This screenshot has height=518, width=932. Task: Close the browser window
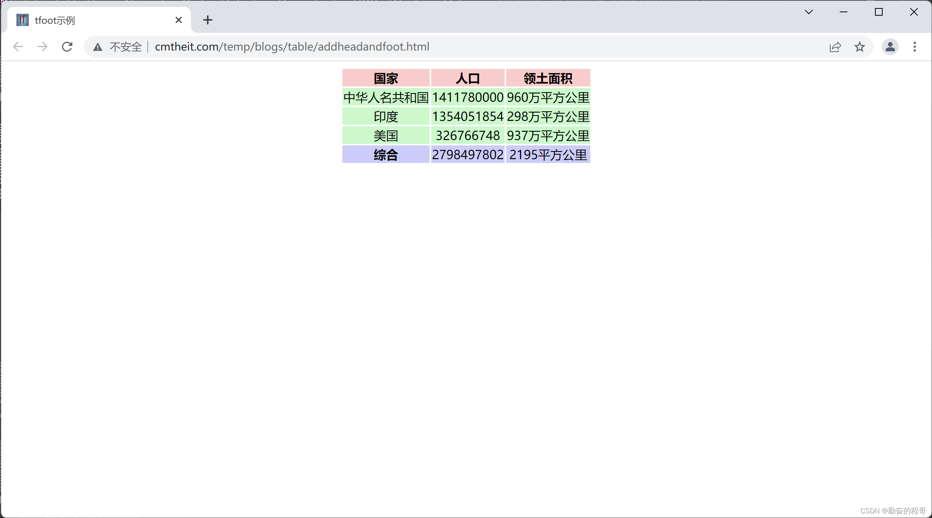pyautogui.click(x=914, y=12)
